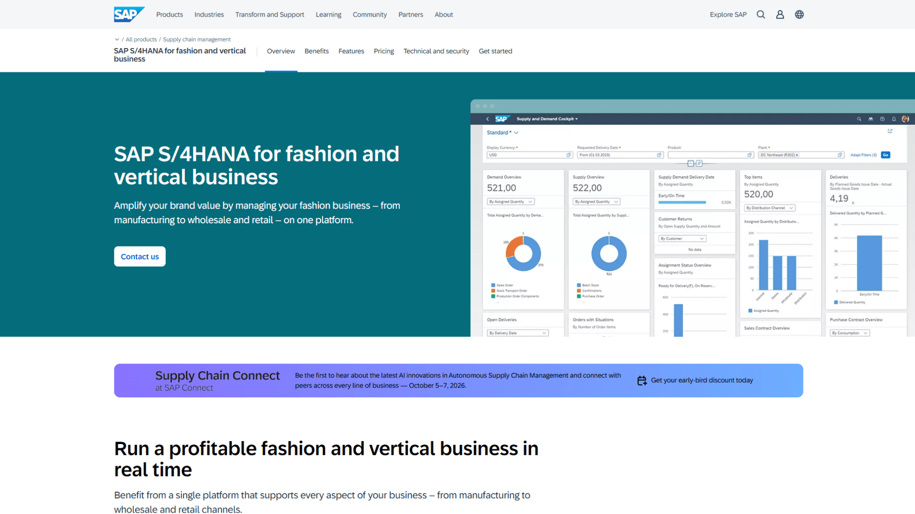Click search icon in cockpit dashboard header
This screenshot has height=514, width=915.
(859, 119)
